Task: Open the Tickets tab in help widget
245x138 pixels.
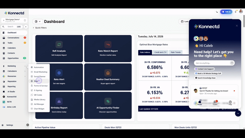Action: point(215,103)
